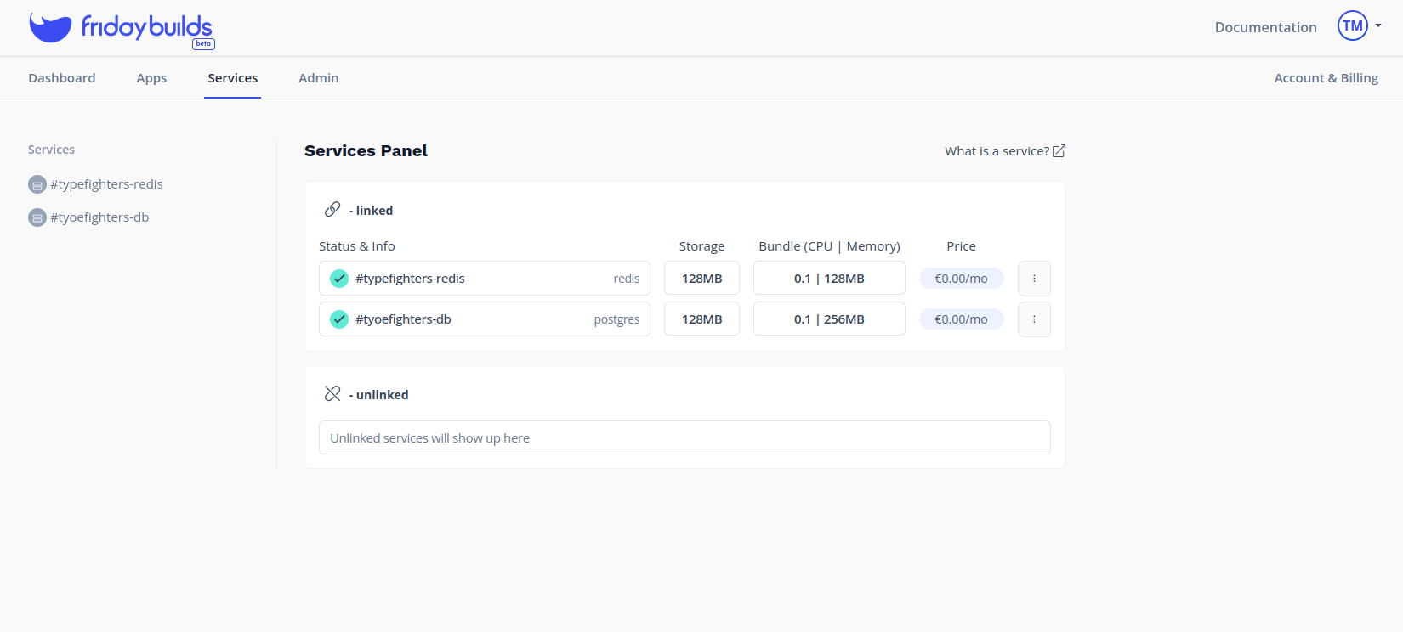
Task: Open the Documentation link
Action: click(1265, 27)
